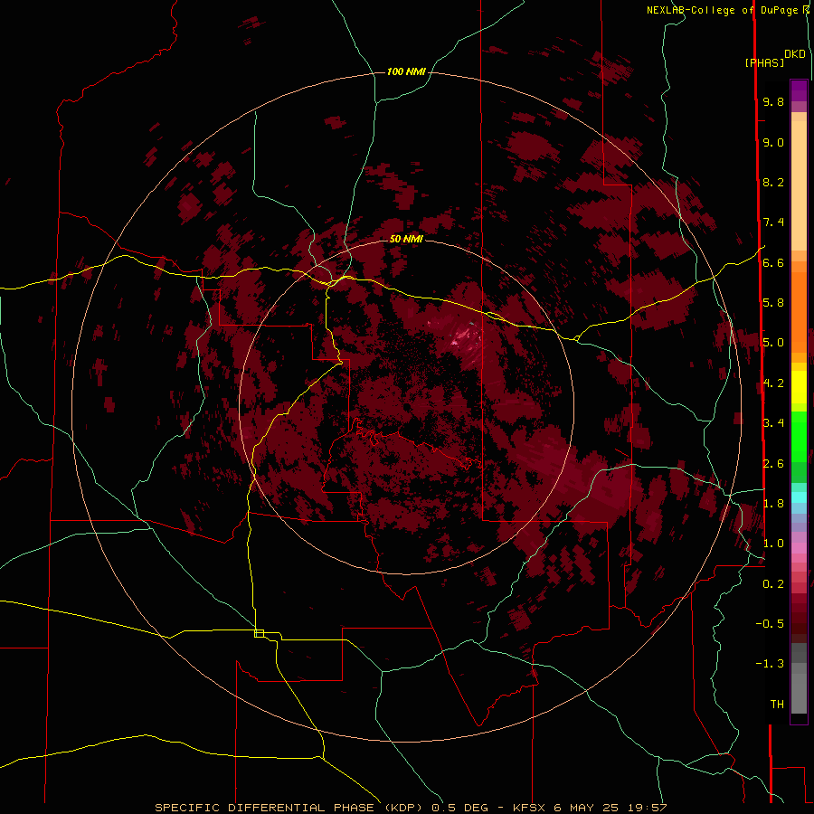Select the purple swatch at top of color bar

799,90
